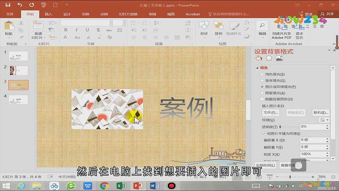Image resolution: width=339 pixels, height=191 pixels.
Task: Open Quick Styles icon
Action: [x=234, y=25]
